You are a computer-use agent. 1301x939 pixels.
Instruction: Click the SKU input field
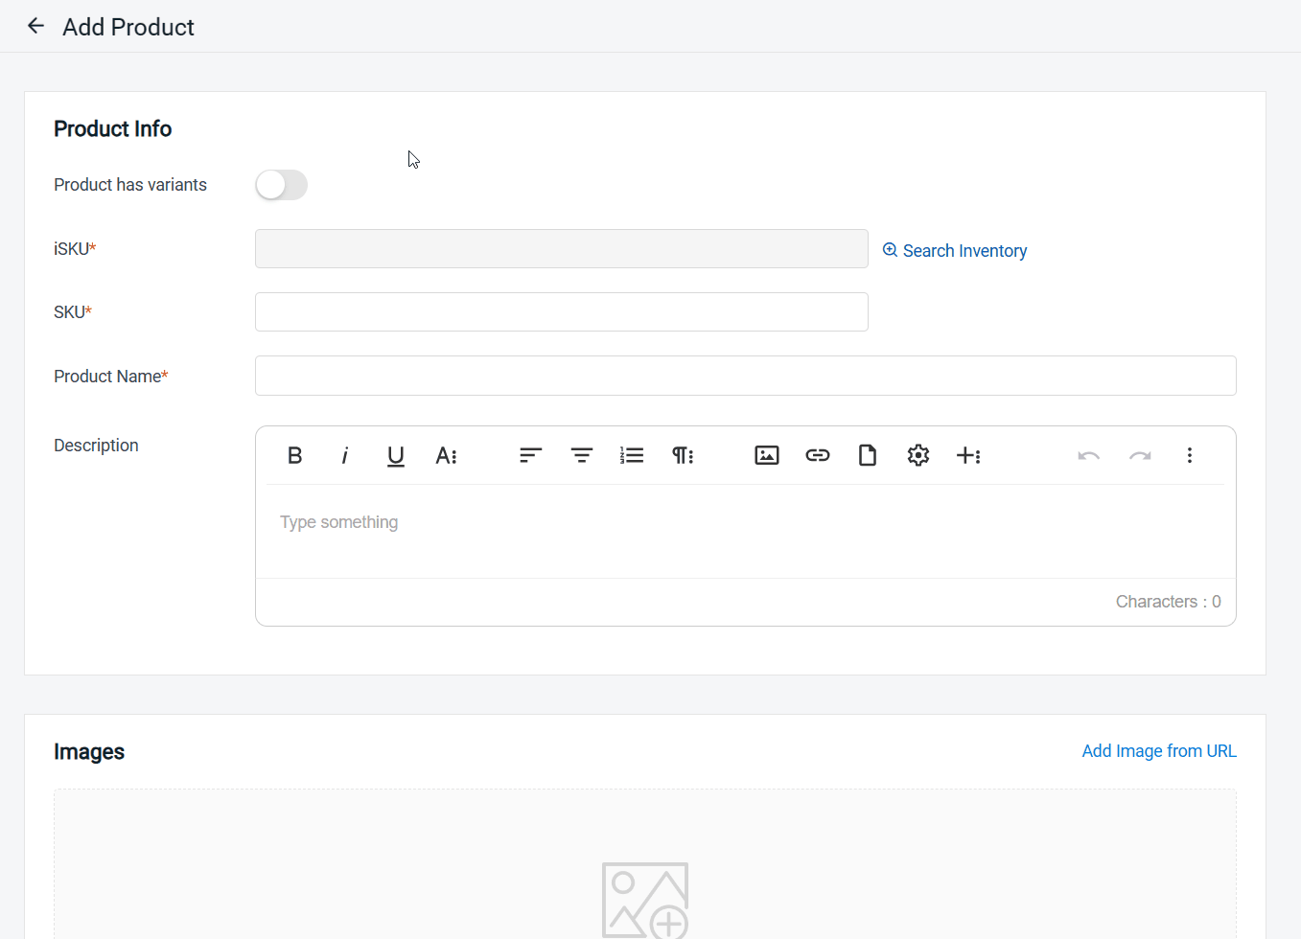[561, 312]
